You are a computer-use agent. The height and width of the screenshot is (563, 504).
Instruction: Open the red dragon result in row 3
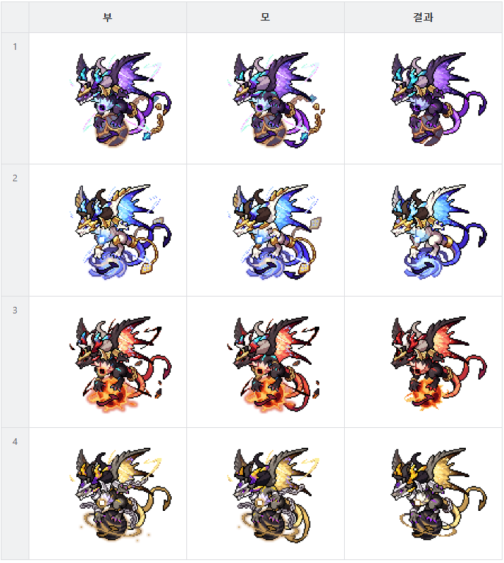click(438, 363)
